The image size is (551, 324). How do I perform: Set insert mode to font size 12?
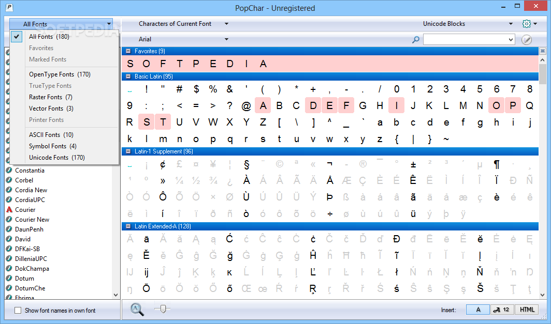tap(502, 310)
